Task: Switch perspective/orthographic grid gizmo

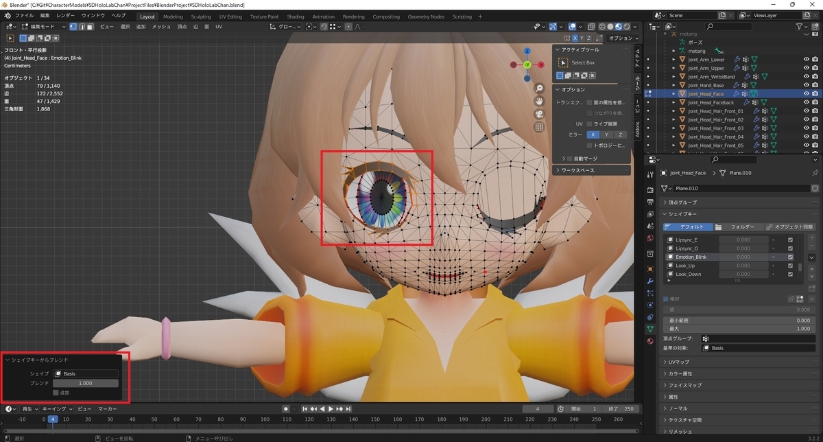Action: (x=540, y=127)
